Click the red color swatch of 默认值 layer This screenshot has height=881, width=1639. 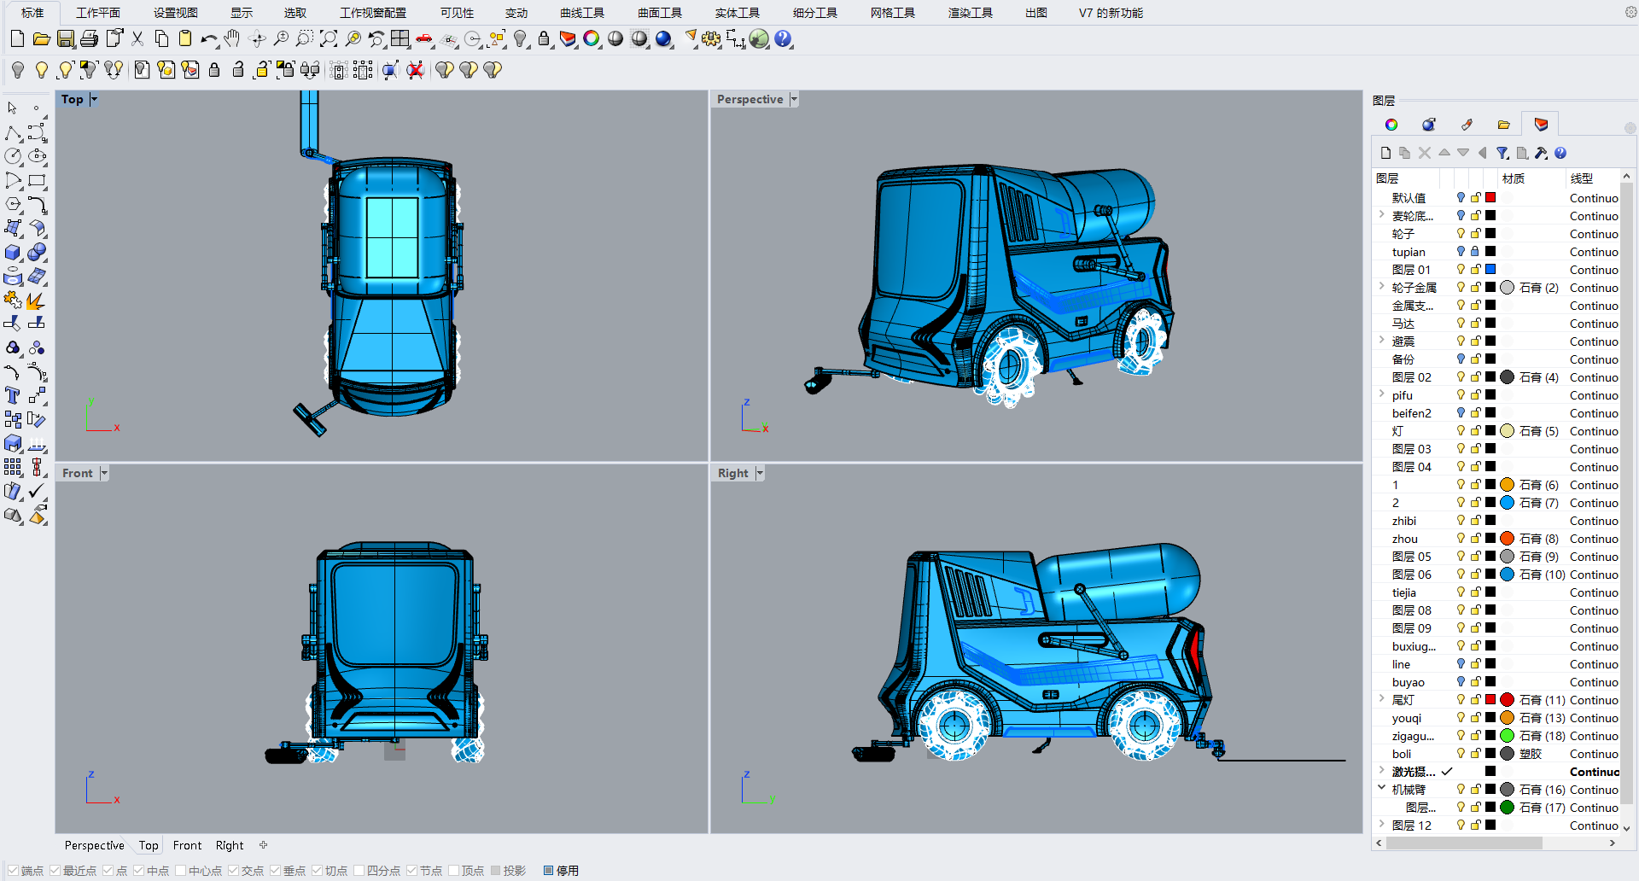[x=1490, y=197]
